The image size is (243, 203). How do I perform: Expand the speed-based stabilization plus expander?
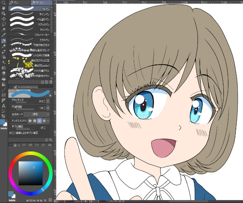pos(10,133)
